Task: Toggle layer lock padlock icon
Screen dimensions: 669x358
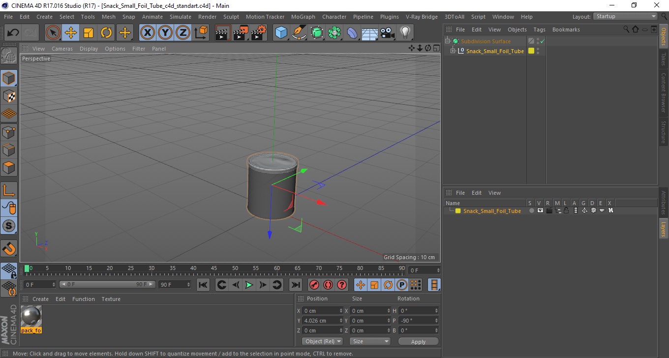Action: pos(566,210)
